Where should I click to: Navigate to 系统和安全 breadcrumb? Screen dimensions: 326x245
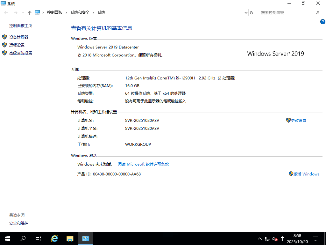(80, 12)
